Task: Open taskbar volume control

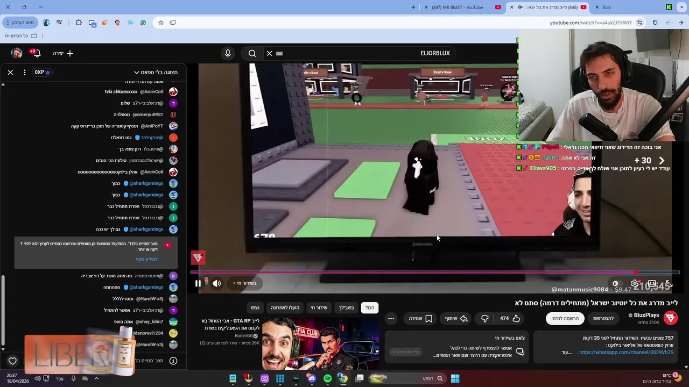Action: point(37,378)
